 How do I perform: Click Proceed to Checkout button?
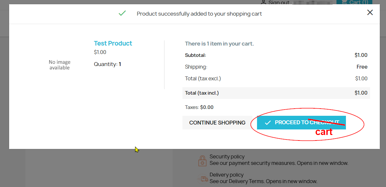pos(301,123)
